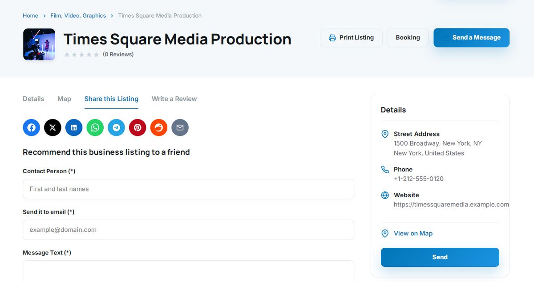This screenshot has width=534, height=282.
Task: Share listing by email icon
Action: [180, 127]
